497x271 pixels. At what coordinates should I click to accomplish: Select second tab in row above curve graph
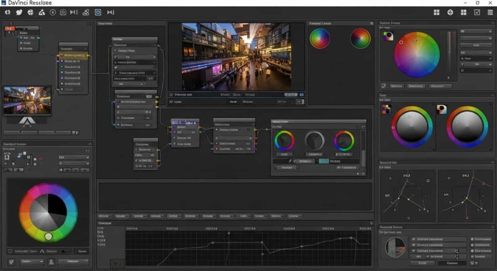point(121,216)
